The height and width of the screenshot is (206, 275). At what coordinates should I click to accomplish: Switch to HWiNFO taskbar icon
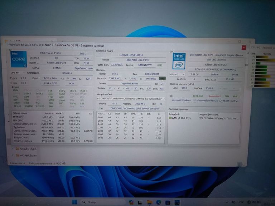177,202
